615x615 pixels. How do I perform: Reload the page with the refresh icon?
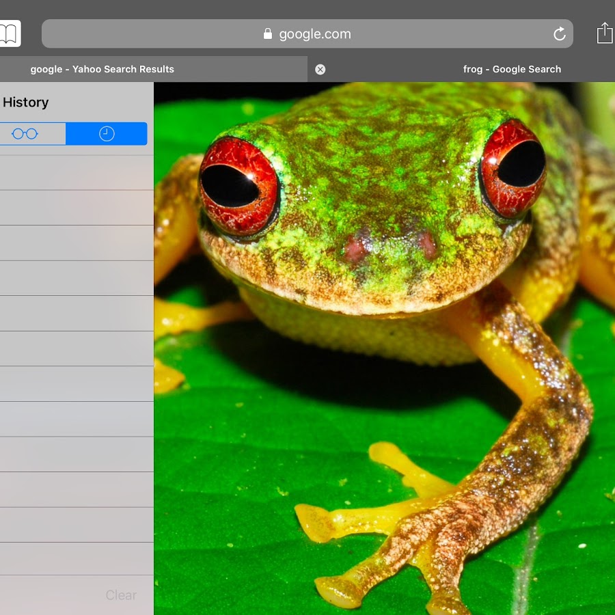click(x=560, y=33)
